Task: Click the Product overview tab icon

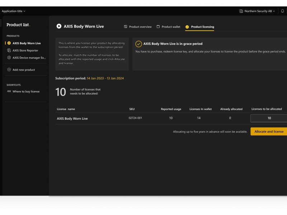Action: click(126, 27)
